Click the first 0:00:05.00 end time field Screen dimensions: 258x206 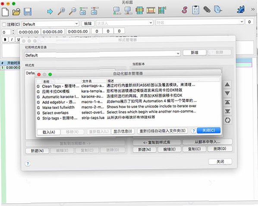click(x=53, y=32)
